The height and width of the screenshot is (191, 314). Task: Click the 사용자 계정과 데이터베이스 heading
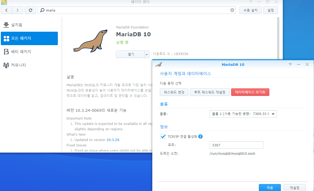tap(185, 73)
